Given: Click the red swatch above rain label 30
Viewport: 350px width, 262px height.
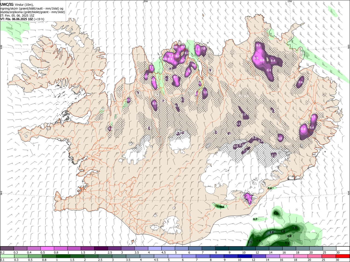Looking at the screenshot, I should 343,256.
